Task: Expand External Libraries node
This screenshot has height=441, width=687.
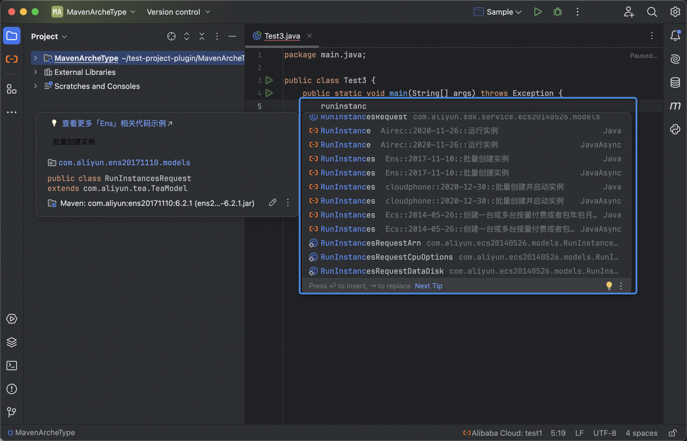Action: click(x=35, y=72)
